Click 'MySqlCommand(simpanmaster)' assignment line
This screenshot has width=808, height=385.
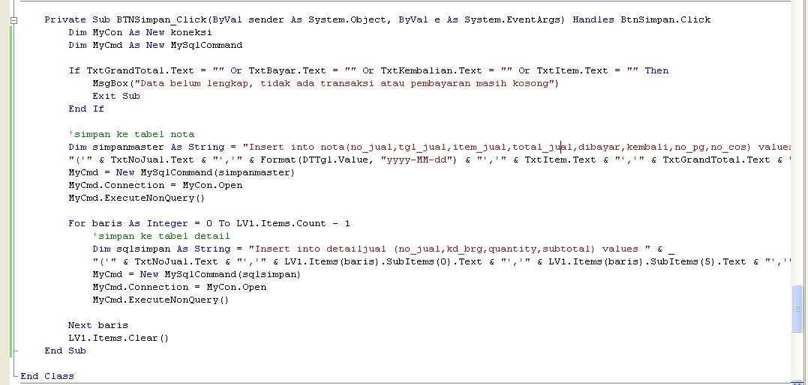pyautogui.click(x=182, y=172)
